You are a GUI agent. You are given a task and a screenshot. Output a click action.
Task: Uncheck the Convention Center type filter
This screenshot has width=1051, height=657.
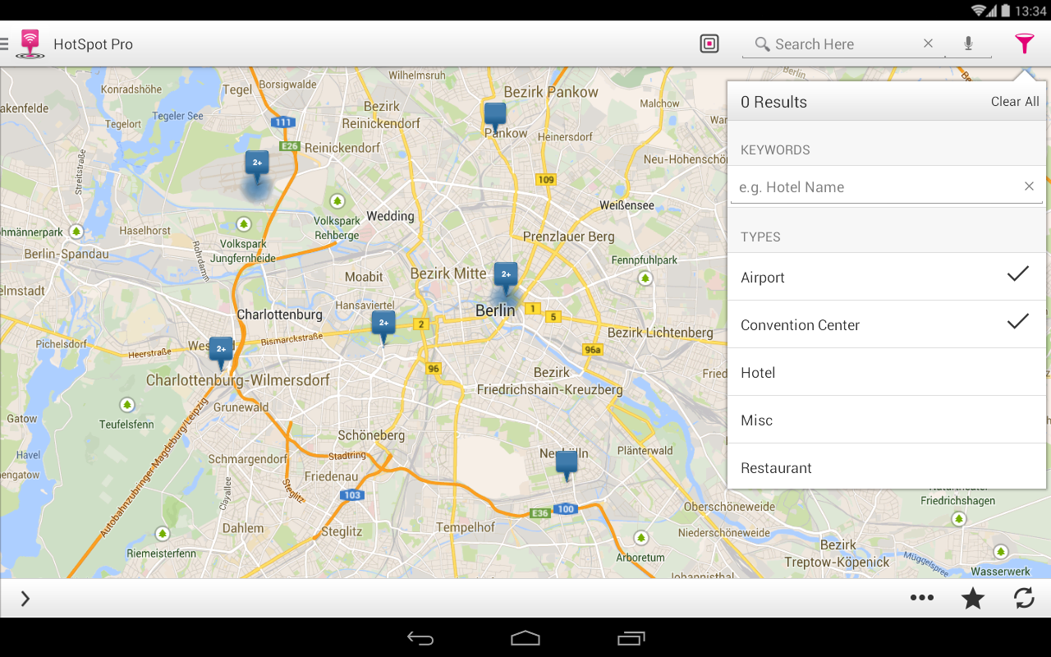pos(887,324)
